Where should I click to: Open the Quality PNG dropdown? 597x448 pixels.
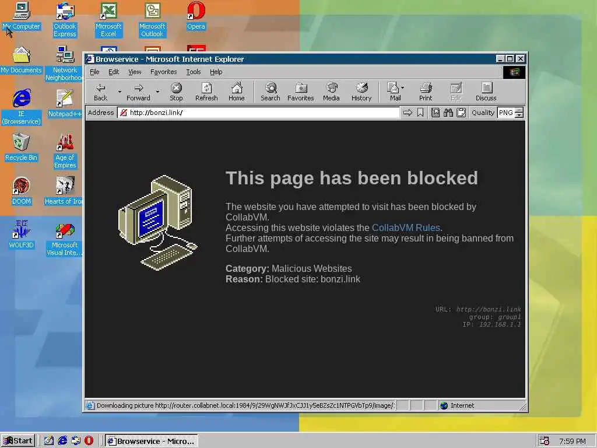519,113
